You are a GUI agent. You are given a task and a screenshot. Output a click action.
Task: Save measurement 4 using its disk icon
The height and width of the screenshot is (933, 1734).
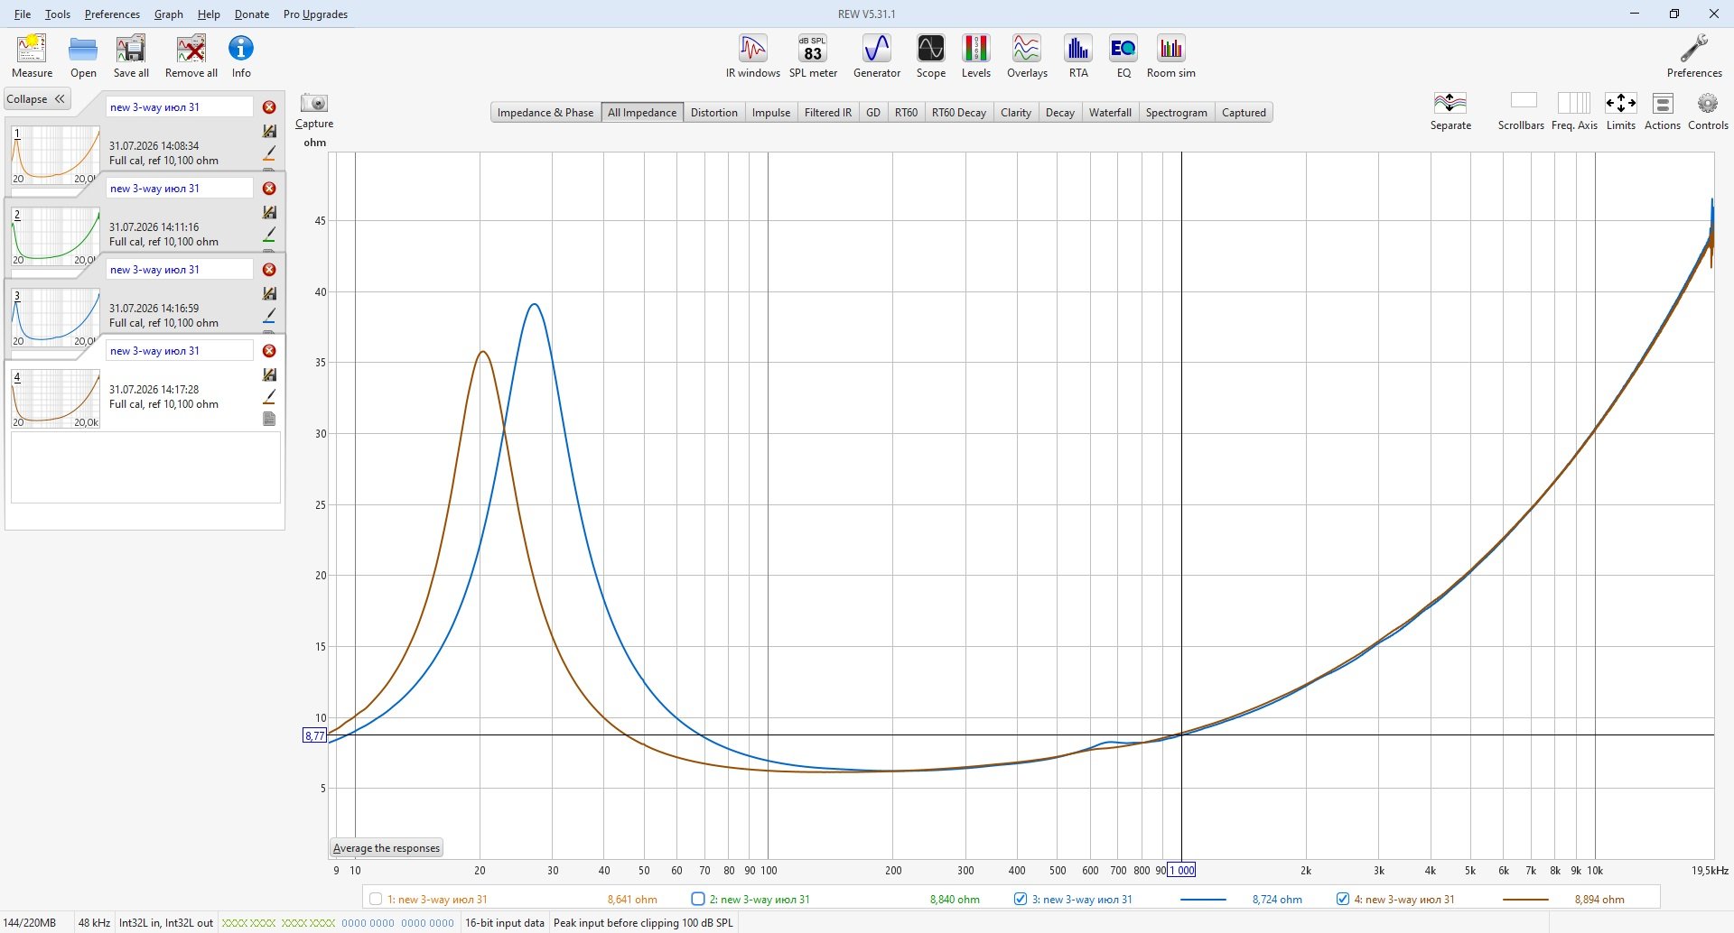click(269, 374)
